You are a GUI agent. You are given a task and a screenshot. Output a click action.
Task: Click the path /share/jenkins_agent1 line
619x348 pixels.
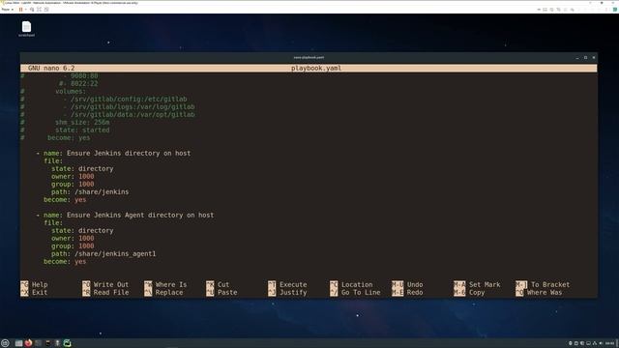tap(103, 253)
